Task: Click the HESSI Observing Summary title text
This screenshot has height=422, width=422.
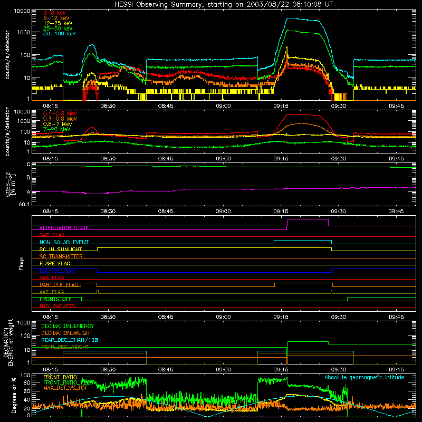Action: click(223, 4)
